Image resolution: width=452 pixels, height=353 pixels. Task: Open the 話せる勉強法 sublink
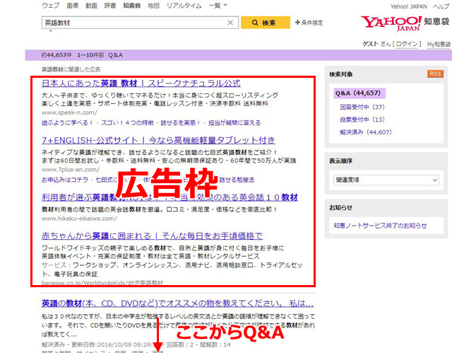[237, 180]
